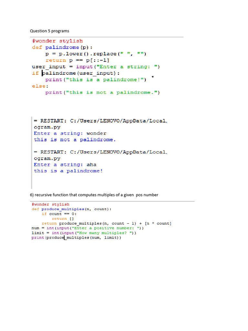Click the output 'this is not a palindrome.'
The image size is (248, 331).
[x=75, y=140]
